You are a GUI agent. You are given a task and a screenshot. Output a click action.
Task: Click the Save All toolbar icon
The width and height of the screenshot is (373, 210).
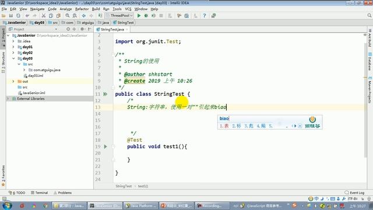[x=11, y=16]
